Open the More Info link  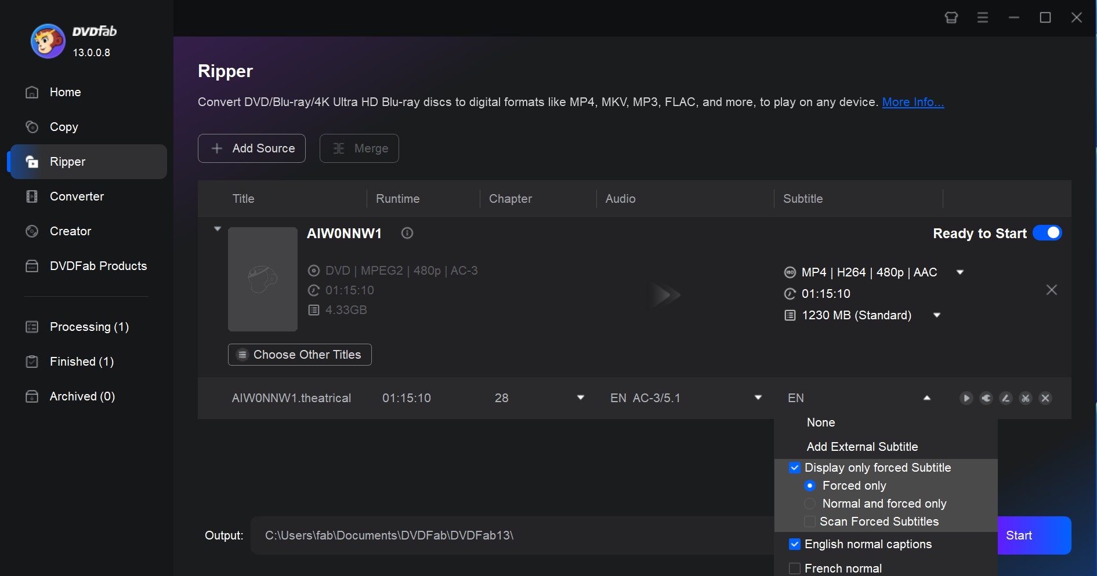pos(913,102)
